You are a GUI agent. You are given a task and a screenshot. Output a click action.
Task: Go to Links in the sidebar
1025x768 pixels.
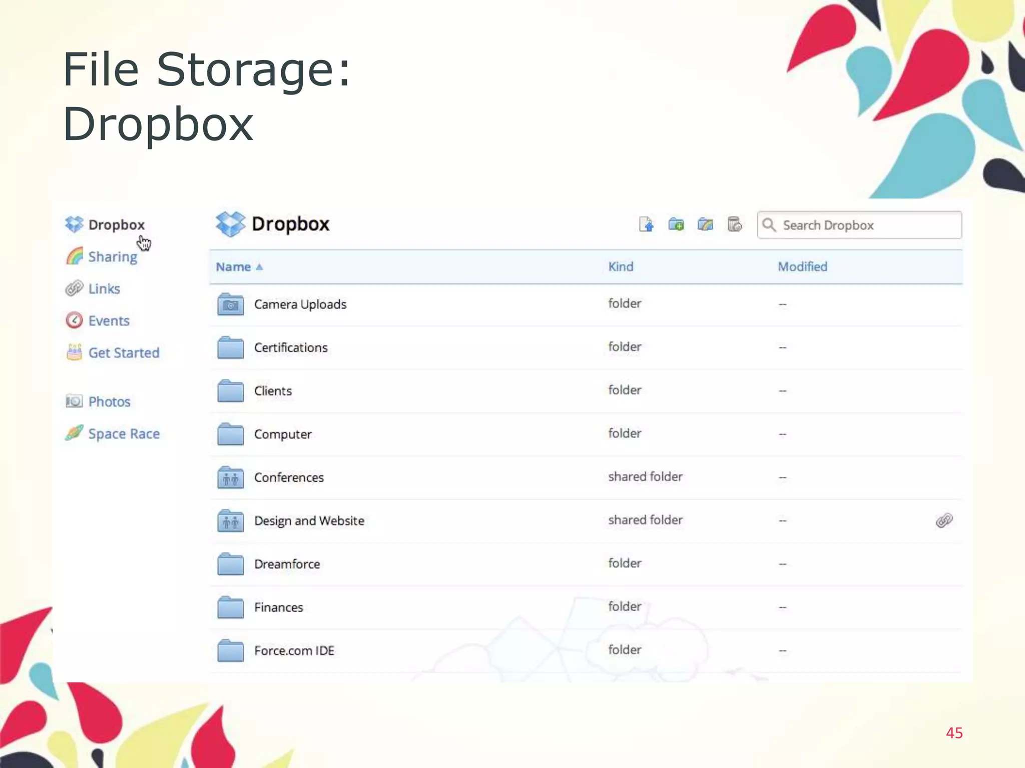(x=104, y=288)
